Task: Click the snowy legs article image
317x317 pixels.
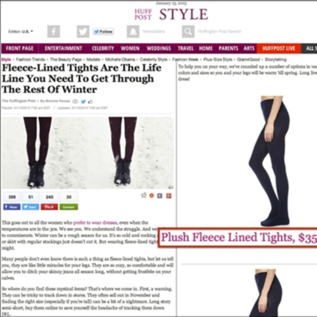Action: coord(88,153)
